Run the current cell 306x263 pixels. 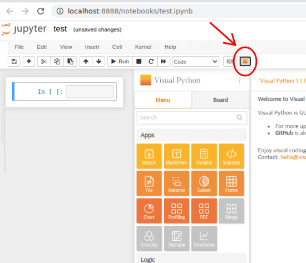(x=120, y=62)
